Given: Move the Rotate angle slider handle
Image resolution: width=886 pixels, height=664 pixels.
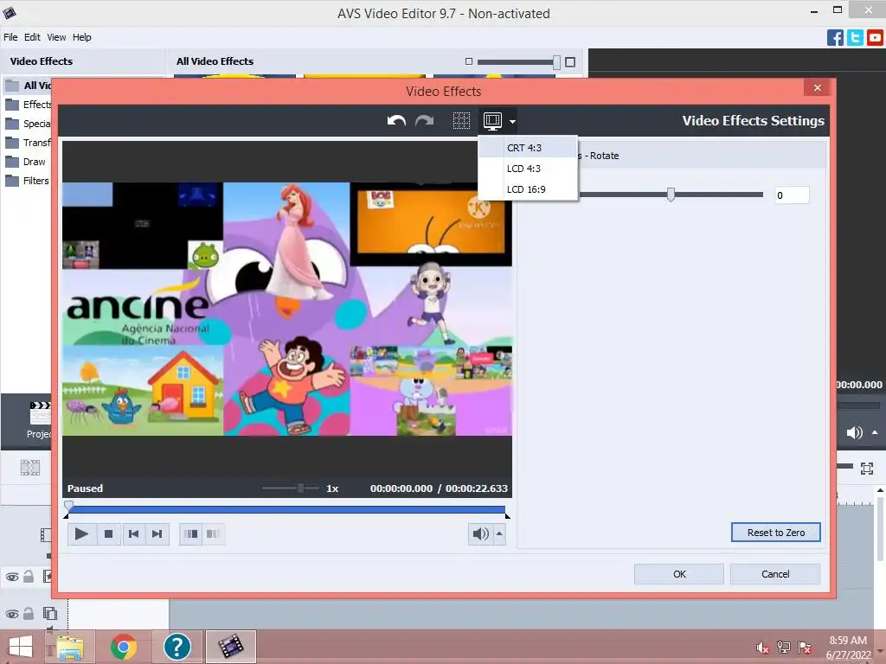Looking at the screenshot, I should coord(671,195).
